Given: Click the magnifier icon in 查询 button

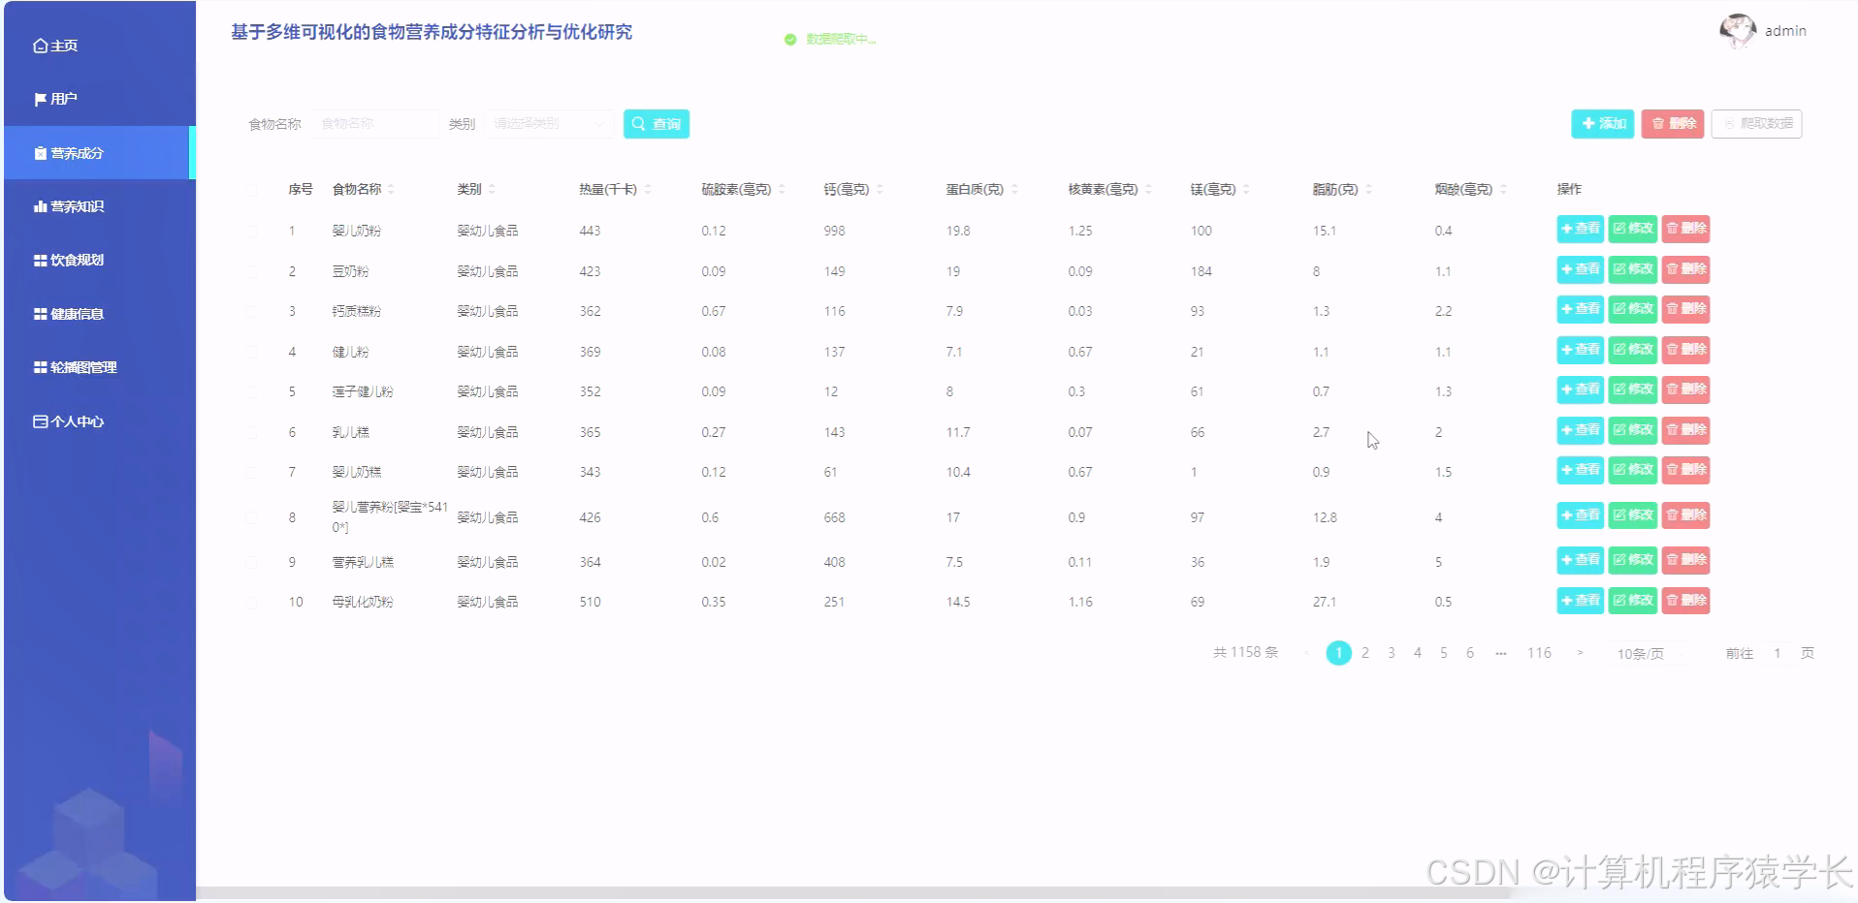Looking at the screenshot, I should coord(638,124).
